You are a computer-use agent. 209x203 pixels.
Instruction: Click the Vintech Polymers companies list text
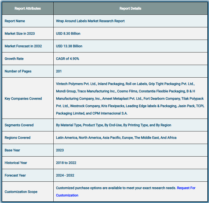pyautogui.click(x=130, y=99)
